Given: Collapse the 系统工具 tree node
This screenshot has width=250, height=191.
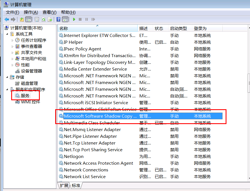Looking at the screenshot, I should (x=7, y=34).
